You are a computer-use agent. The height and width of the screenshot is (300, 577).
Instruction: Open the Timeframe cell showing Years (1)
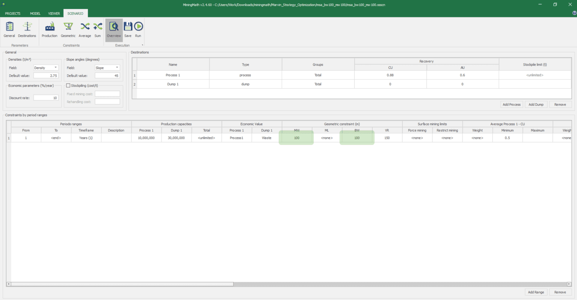coord(86,138)
